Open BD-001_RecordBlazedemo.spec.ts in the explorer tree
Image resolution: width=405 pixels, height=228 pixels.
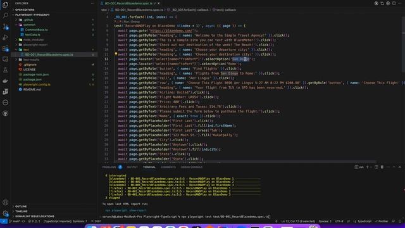[x=49, y=54]
